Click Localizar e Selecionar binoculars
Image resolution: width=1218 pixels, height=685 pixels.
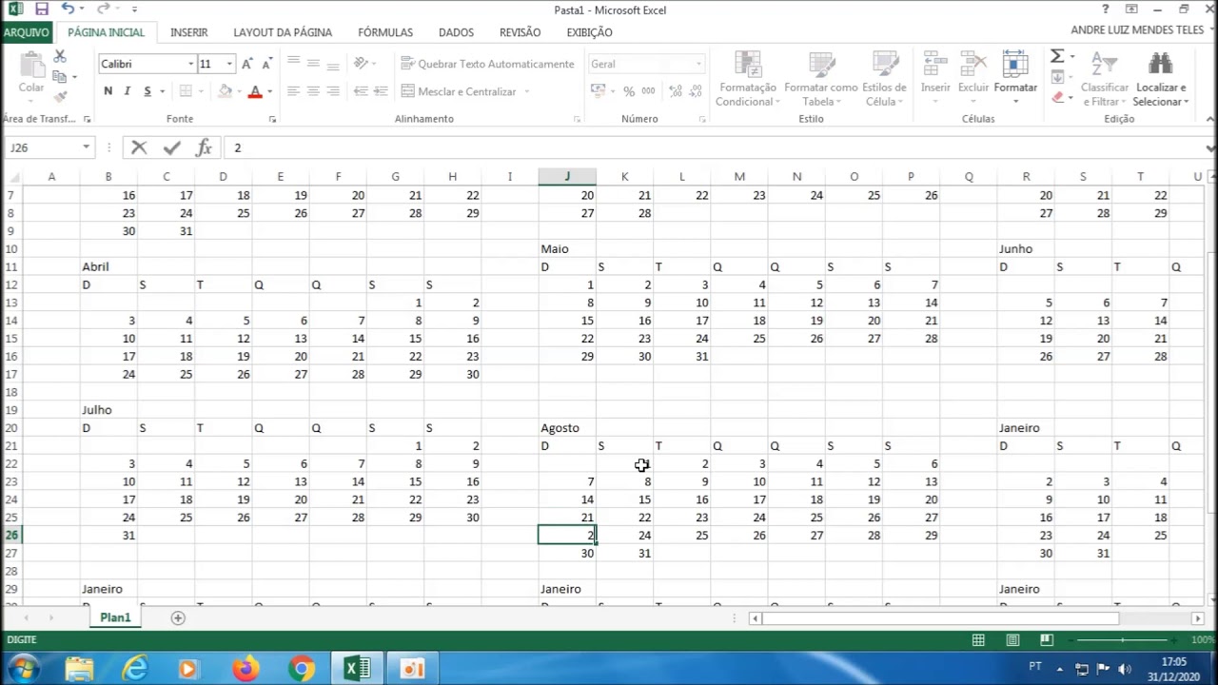tap(1160, 78)
